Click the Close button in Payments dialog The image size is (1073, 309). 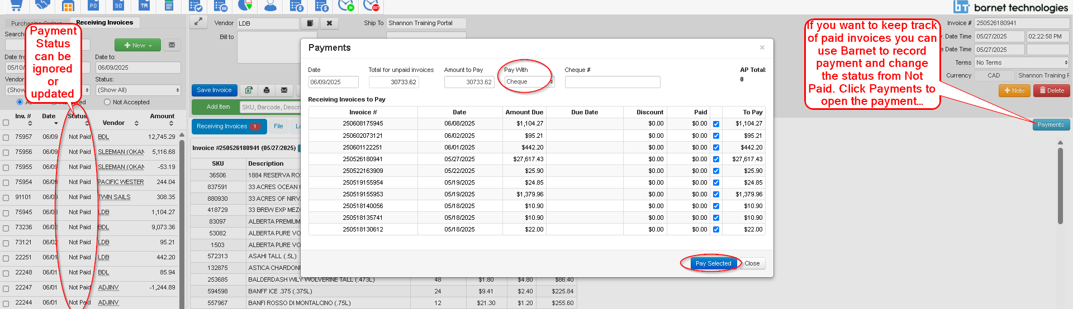coord(752,263)
